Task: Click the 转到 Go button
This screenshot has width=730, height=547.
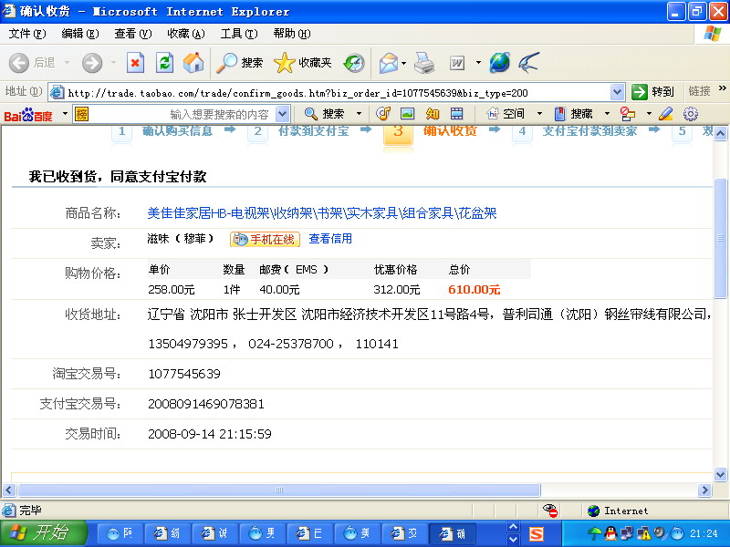Action: click(652, 92)
